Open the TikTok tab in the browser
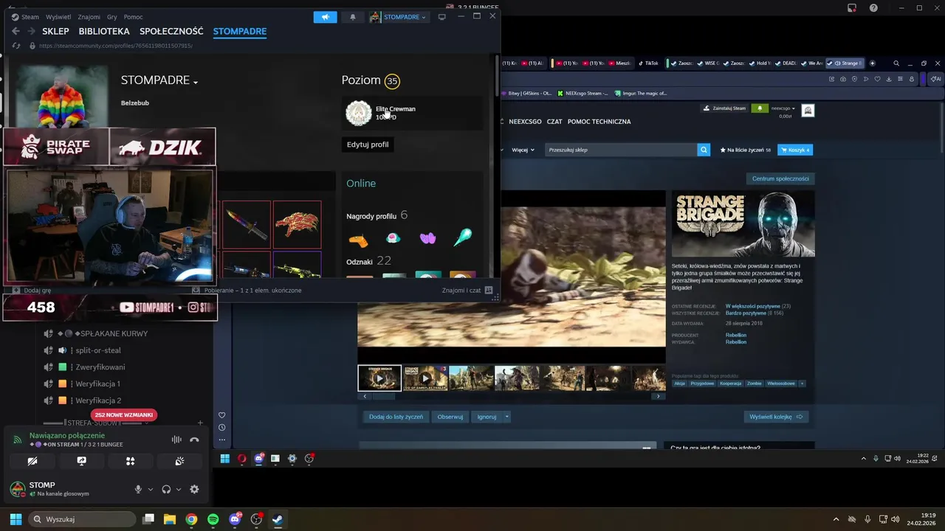945x531 pixels. (x=648, y=63)
